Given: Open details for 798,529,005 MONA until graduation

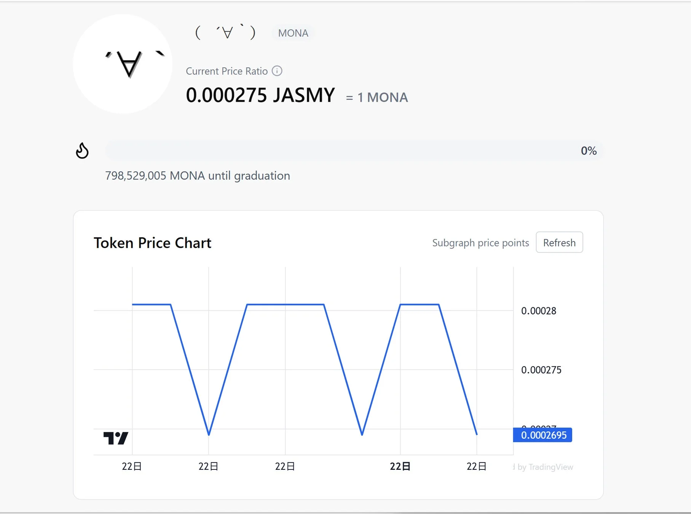Looking at the screenshot, I should 198,176.
